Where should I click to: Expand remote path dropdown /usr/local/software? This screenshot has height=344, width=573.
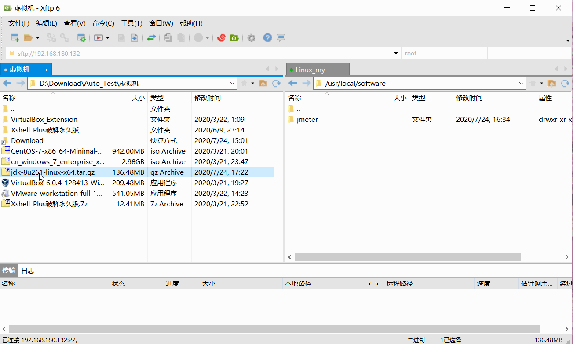(x=521, y=83)
